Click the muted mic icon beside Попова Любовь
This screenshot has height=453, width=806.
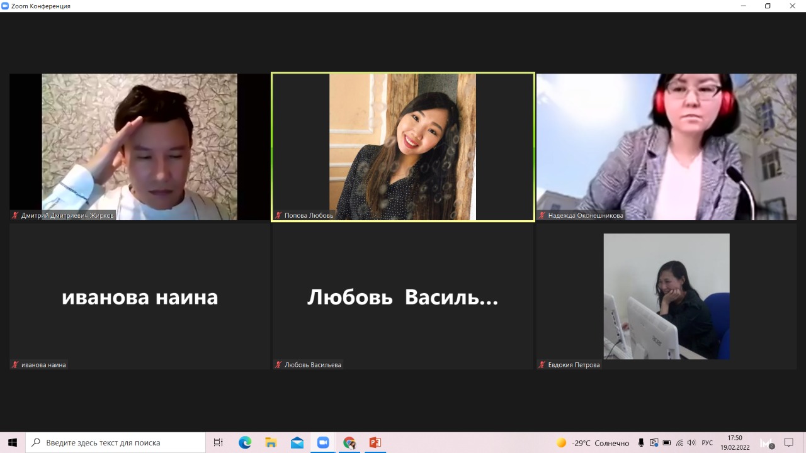click(x=278, y=215)
